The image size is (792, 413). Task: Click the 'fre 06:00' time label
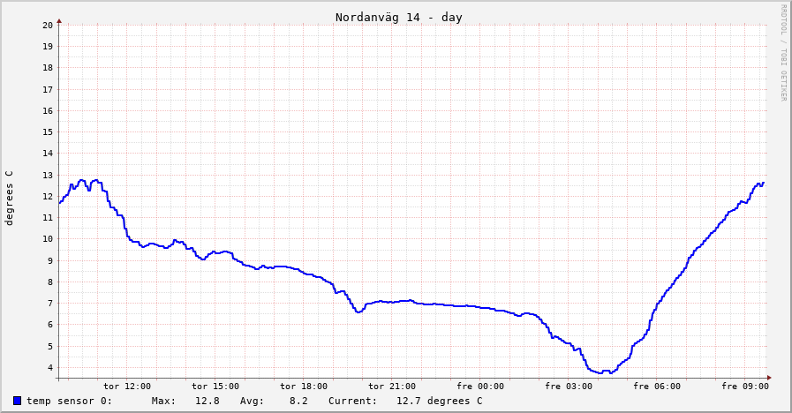657,386
